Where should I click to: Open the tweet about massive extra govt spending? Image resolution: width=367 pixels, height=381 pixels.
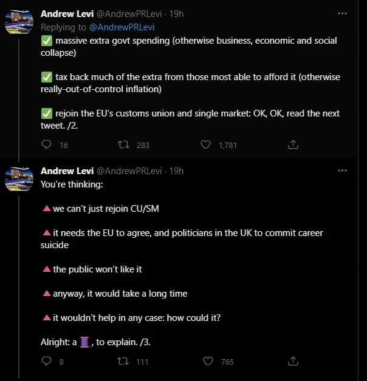coord(190,83)
